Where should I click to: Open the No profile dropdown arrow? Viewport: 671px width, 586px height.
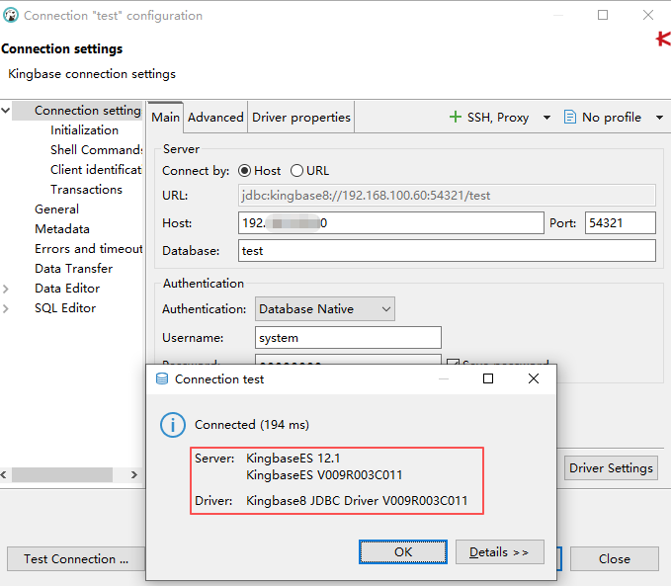click(659, 118)
